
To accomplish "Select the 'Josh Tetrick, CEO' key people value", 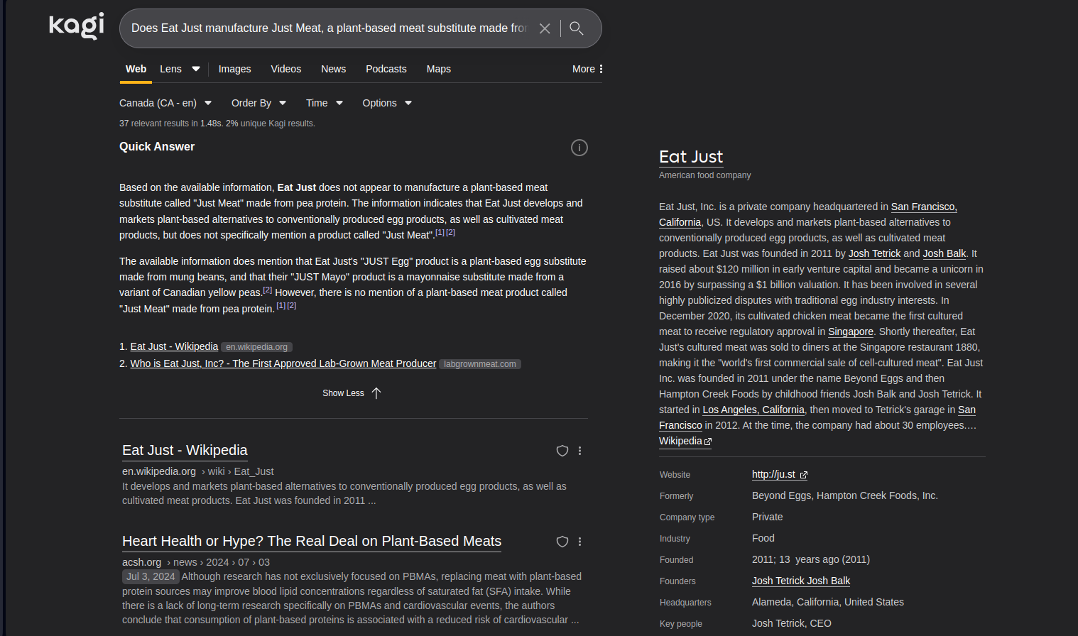I will pos(792,623).
